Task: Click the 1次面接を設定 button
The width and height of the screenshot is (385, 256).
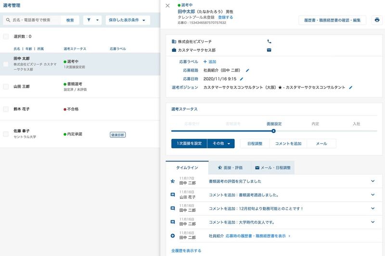Action: 189,144
